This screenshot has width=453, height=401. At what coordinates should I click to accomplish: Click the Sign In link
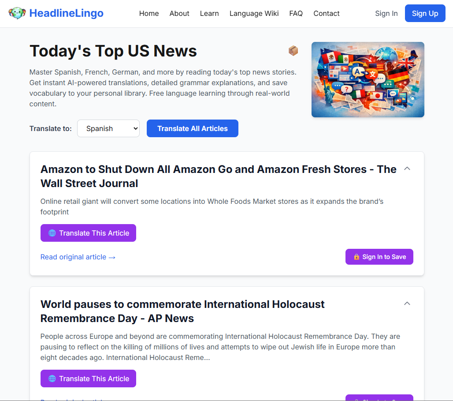[386, 13]
